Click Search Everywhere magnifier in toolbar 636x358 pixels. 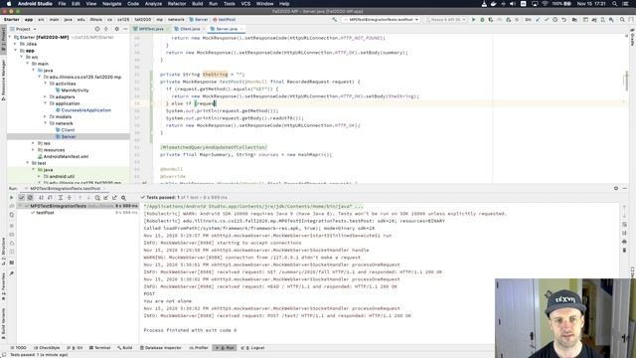point(622,20)
